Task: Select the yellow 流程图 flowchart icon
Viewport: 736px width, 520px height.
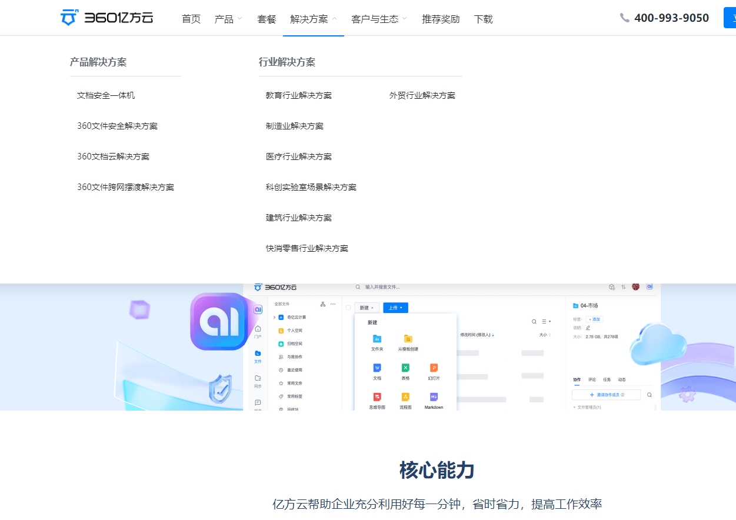Action: pos(405,397)
